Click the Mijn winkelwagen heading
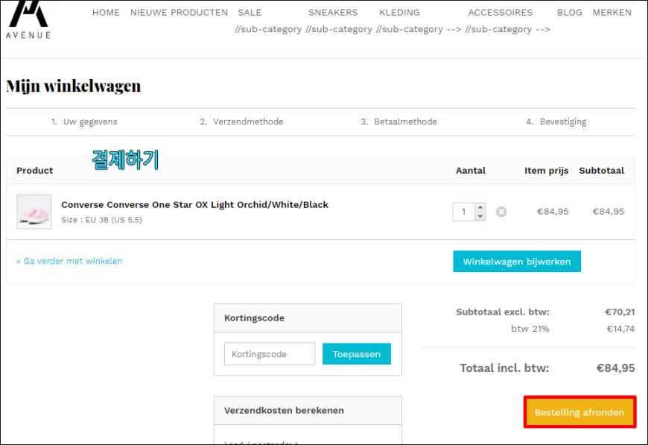The height and width of the screenshot is (445, 648). tap(74, 86)
